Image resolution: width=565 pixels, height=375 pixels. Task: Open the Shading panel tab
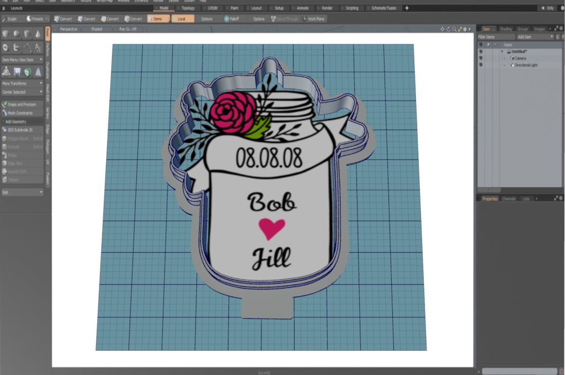point(505,29)
